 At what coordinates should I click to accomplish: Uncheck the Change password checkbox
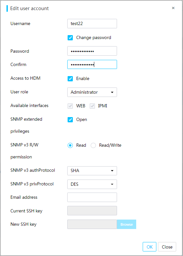[70, 37]
